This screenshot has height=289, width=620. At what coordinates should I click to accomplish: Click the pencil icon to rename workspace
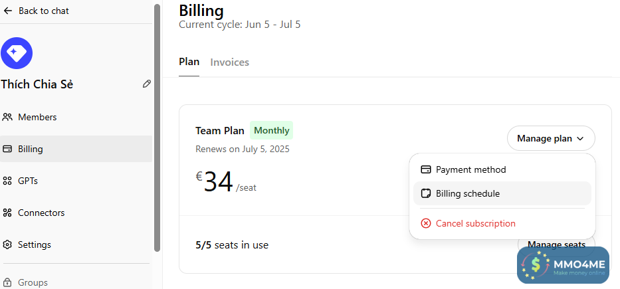coord(147,84)
